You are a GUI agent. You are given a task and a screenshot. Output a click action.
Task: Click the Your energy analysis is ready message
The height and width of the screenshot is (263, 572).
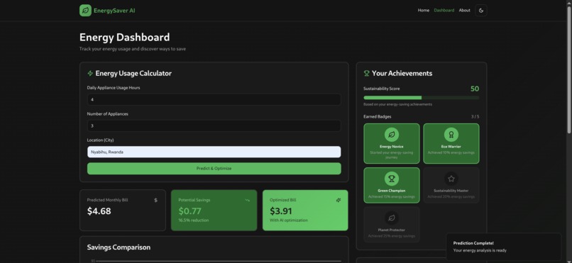pos(480,250)
